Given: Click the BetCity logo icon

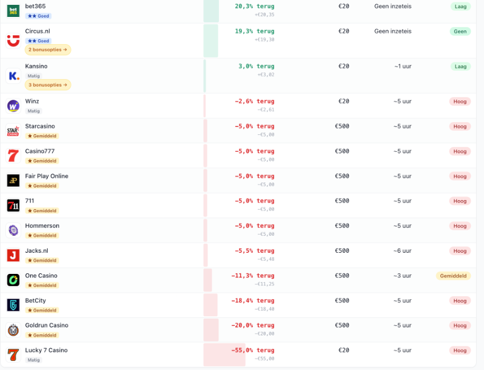Looking at the screenshot, I should coord(13,305).
